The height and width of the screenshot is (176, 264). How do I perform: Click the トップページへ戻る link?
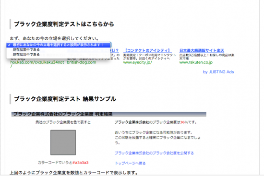pos(130,163)
